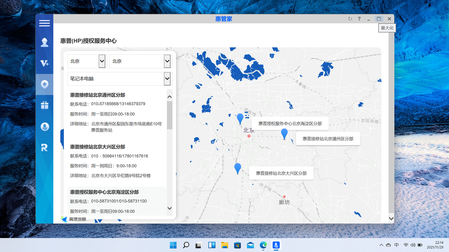The width and height of the screenshot is (449, 252).
Task: Open the R icon in sidebar
Action: [45, 147]
